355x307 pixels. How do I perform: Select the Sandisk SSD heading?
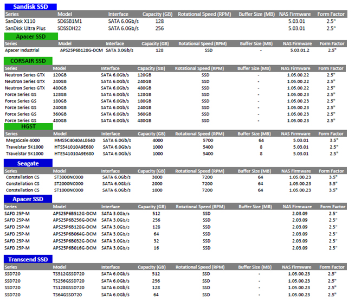(x=30, y=7)
